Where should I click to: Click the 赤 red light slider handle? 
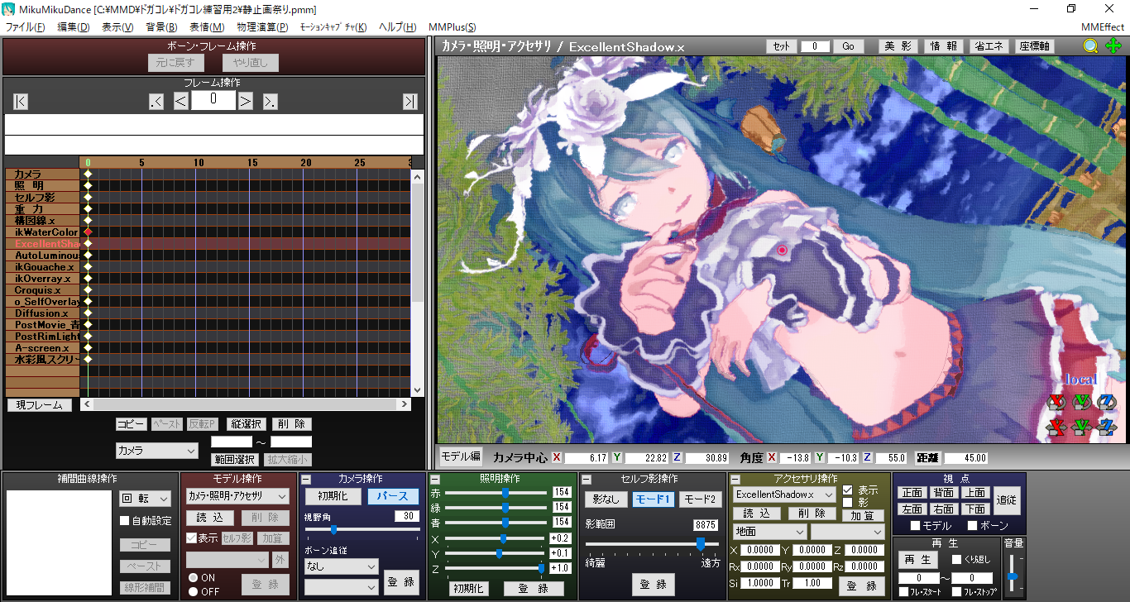coord(505,492)
